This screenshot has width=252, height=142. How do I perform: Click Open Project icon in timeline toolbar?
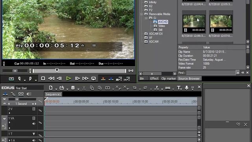(x=62, y=88)
